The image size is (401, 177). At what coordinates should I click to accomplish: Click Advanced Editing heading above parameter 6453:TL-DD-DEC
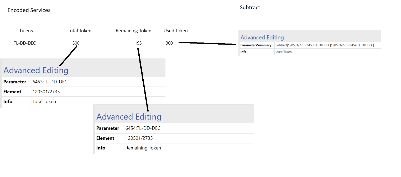[36, 70]
